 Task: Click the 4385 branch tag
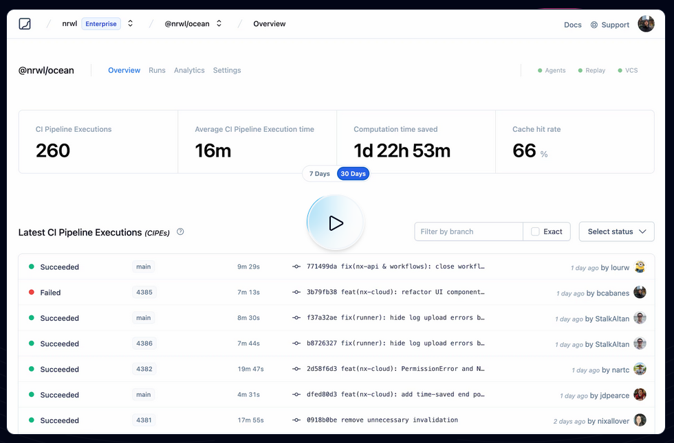click(144, 293)
